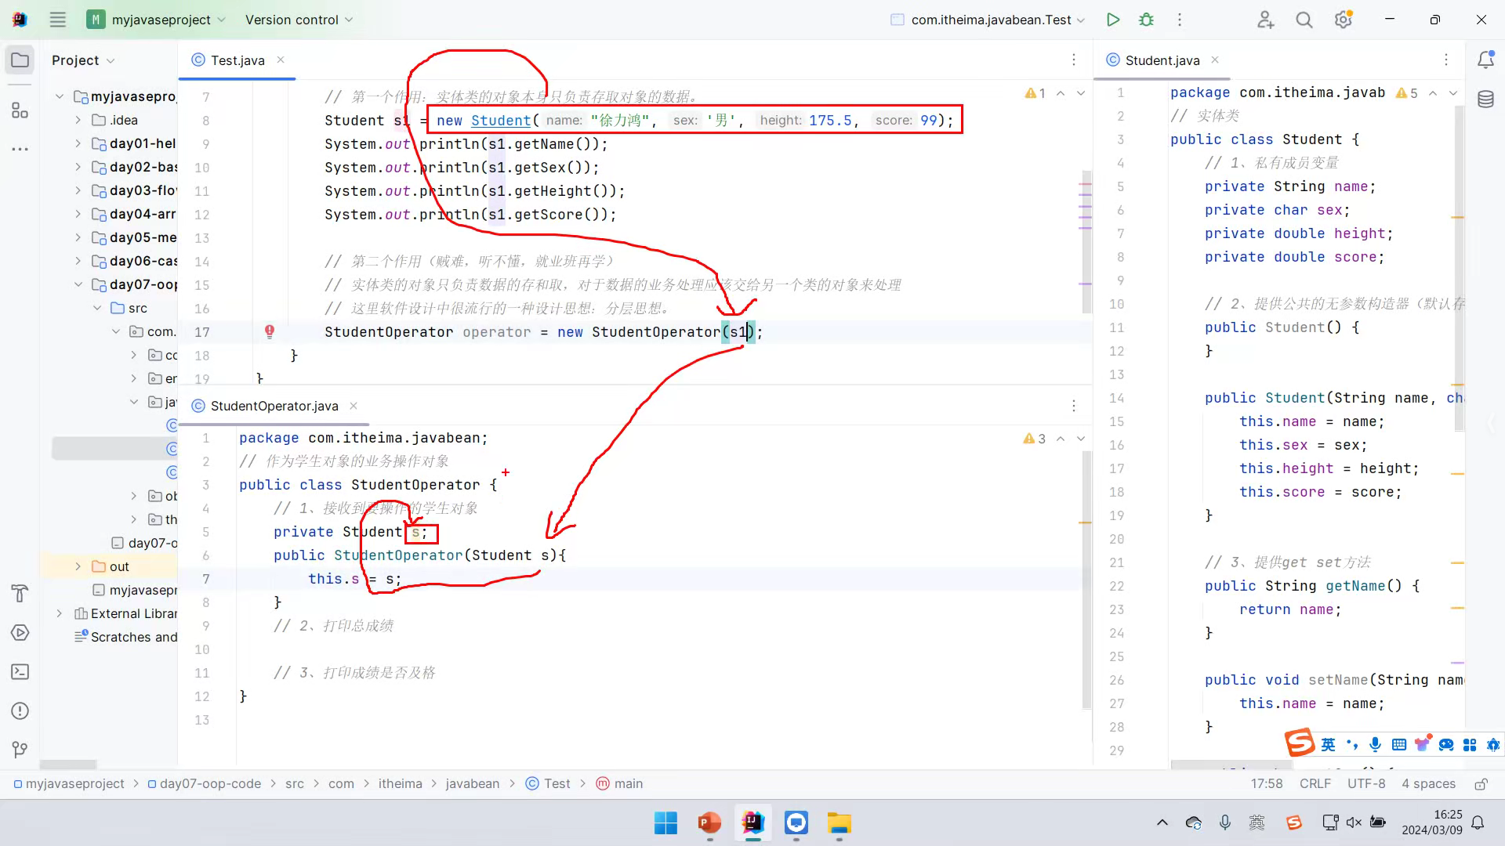Open the Database tool window
The height and width of the screenshot is (846, 1505).
pyautogui.click(x=1485, y=99)
